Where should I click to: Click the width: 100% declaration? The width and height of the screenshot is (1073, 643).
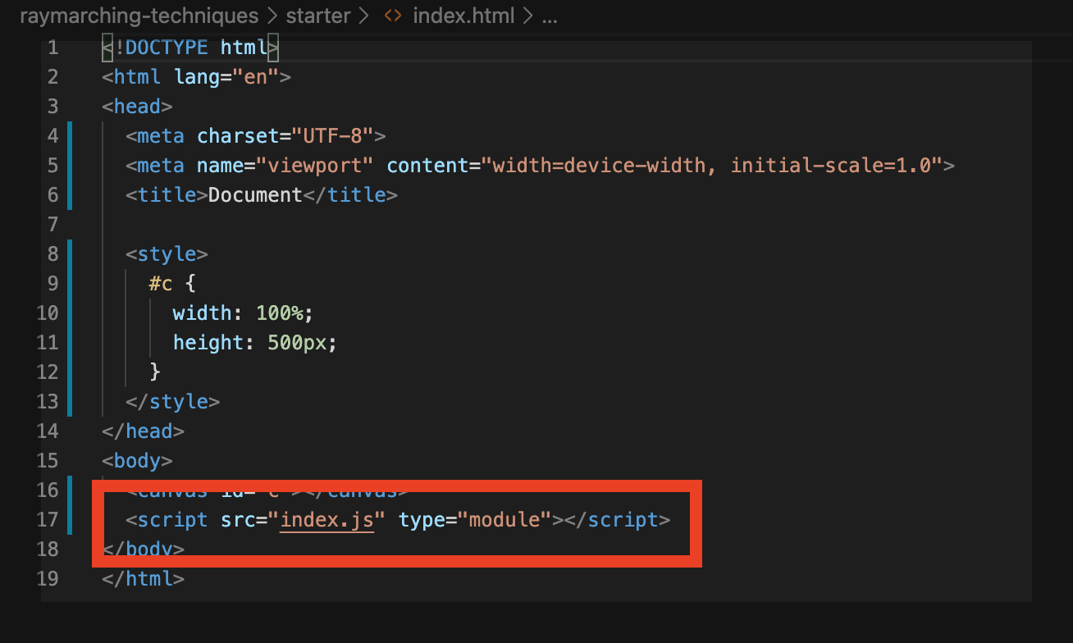coord(244,312)
